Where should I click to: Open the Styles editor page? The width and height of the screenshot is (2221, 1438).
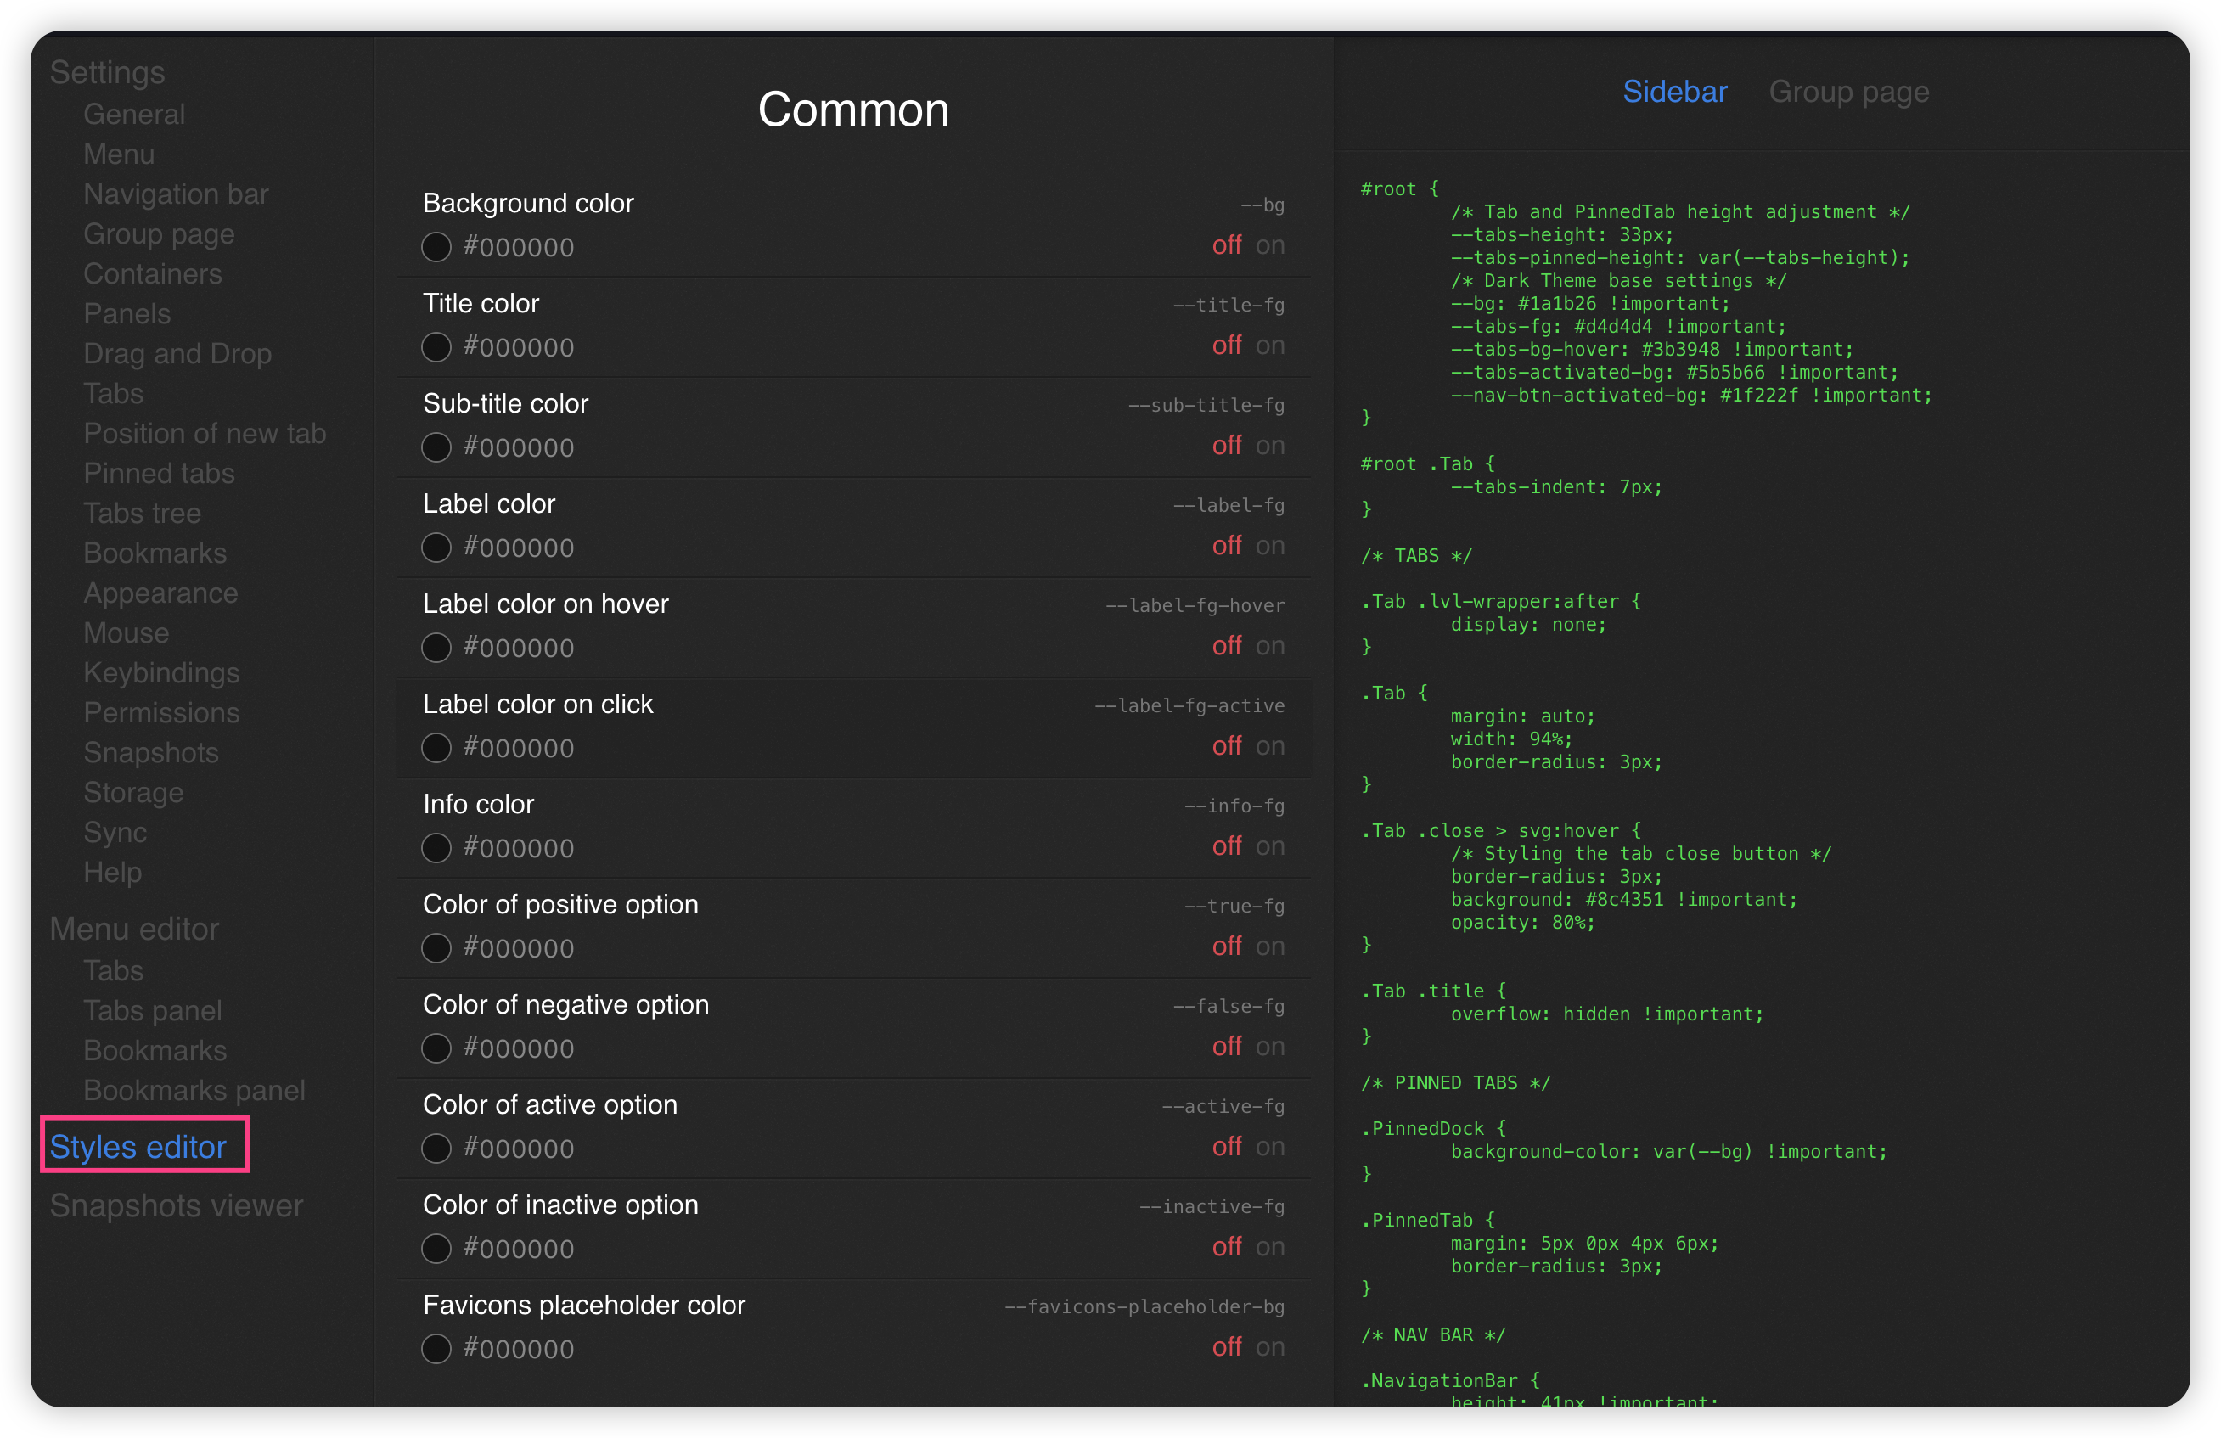[x=138, y=1147]
